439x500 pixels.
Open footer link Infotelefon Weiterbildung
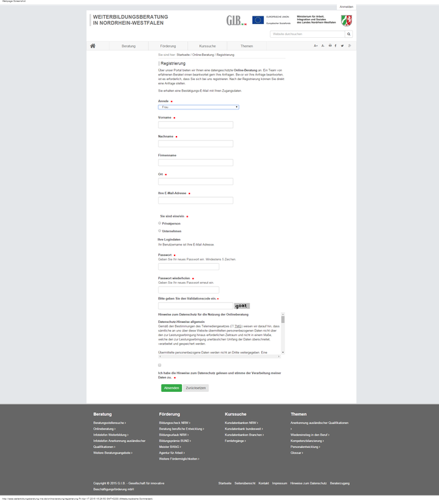(x=111, y=435)
